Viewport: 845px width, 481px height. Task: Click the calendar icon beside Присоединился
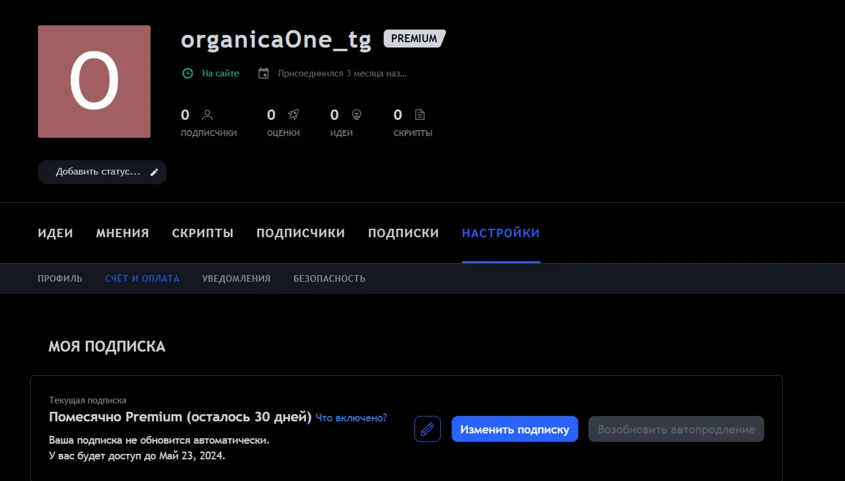coord(263,73)
